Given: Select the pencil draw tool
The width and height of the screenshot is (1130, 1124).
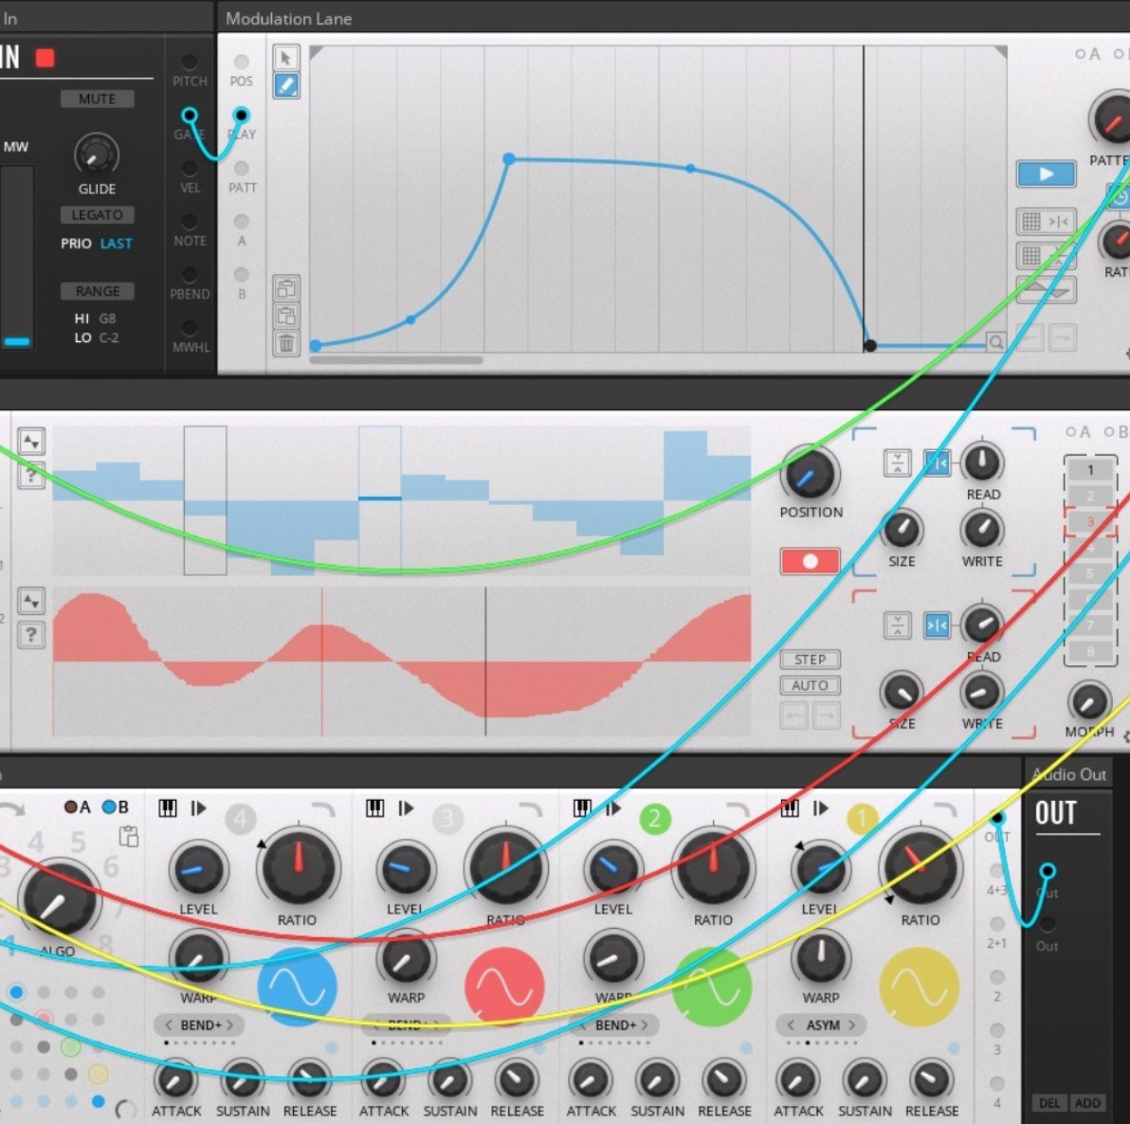Looking at the screenshot, I should (x=286, y=86).
